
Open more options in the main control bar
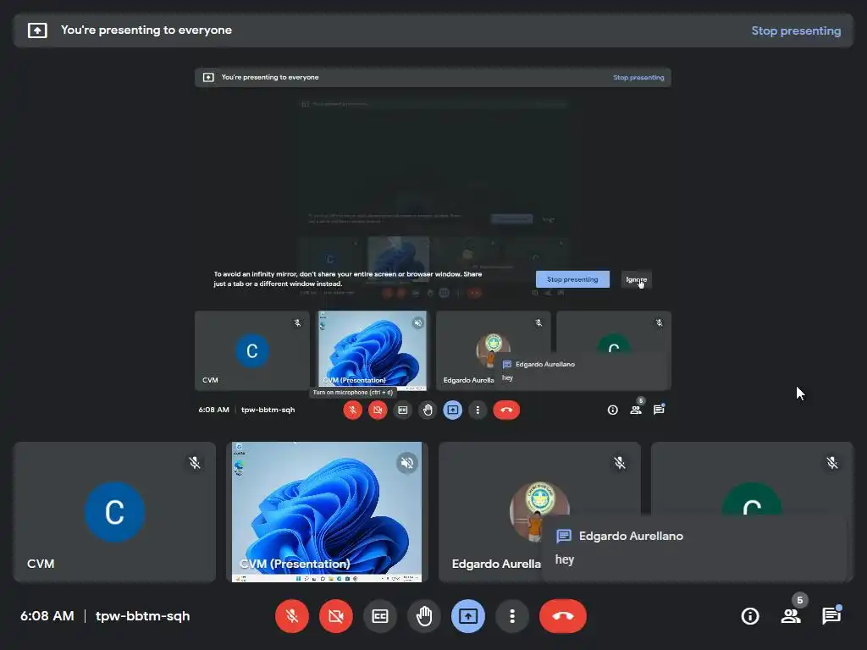[512, 616]
